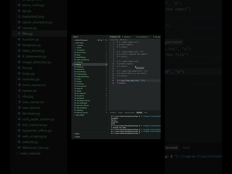
Task: Click the last terminal prompt with the cursor
Action: (125, 133)
